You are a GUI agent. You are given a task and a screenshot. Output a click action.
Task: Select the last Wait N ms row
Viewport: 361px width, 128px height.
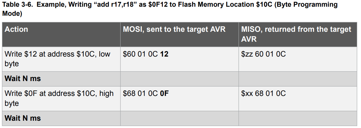(x=179, y=118)
